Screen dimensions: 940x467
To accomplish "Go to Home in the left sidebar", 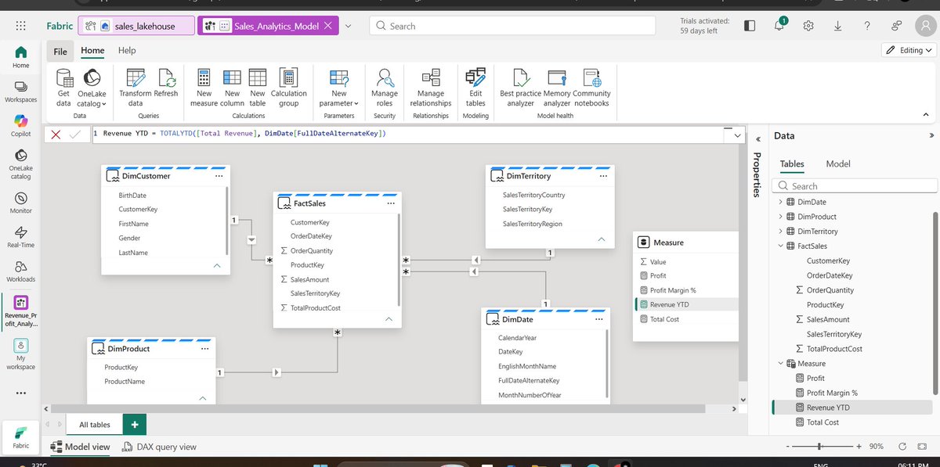I will [21, 57].
